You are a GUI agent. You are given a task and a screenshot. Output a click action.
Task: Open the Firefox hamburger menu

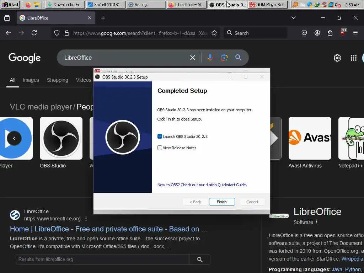coord(355,33)
